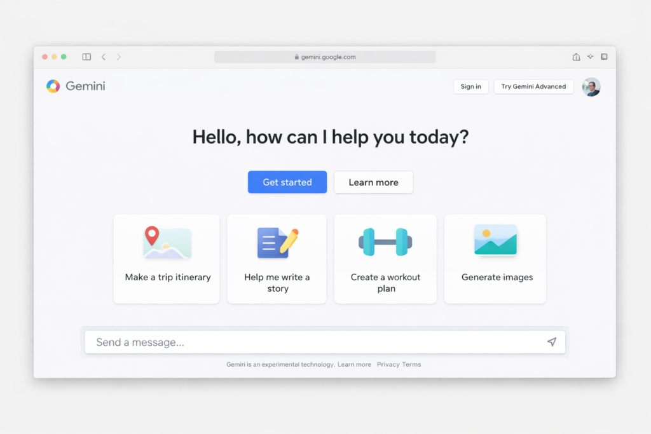Open the browser Share icon
651x434 pixels.
(575, 57)
